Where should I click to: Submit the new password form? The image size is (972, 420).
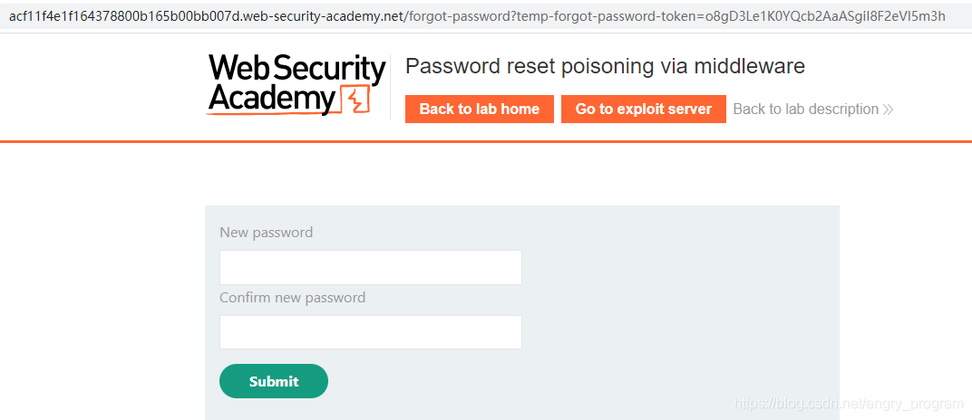click(x=273, y=381)
